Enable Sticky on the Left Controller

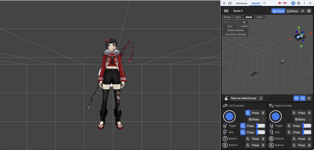[254, 119]
